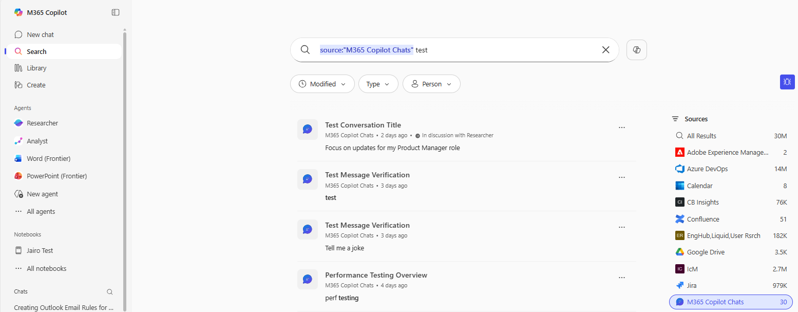This screenshot has height=312, width=798.
Task: Click the M365 Copilot logo icon
Action: coord(18,12)
